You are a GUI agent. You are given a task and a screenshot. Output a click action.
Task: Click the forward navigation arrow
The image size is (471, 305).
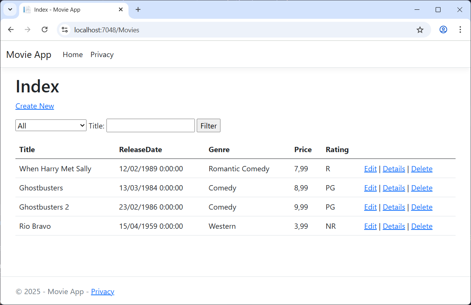pyautogui.click(x=27, y=29)
